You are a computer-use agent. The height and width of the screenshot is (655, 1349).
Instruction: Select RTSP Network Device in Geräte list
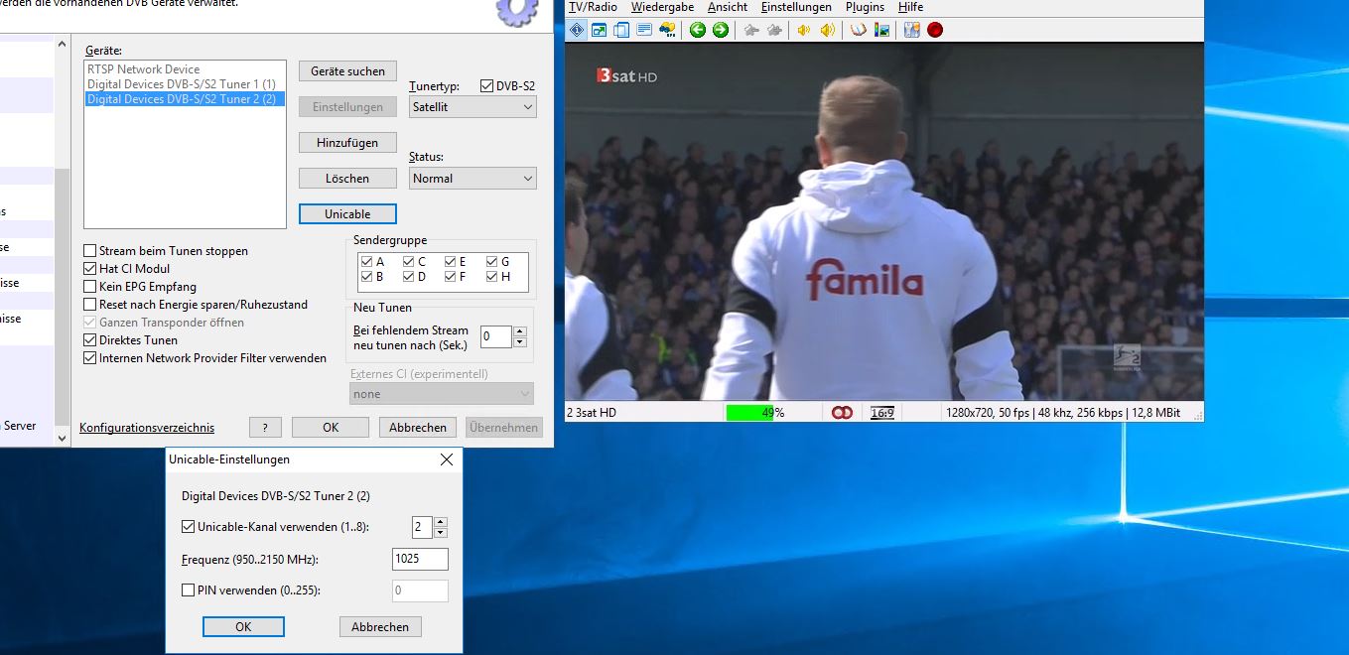[144, 69]
